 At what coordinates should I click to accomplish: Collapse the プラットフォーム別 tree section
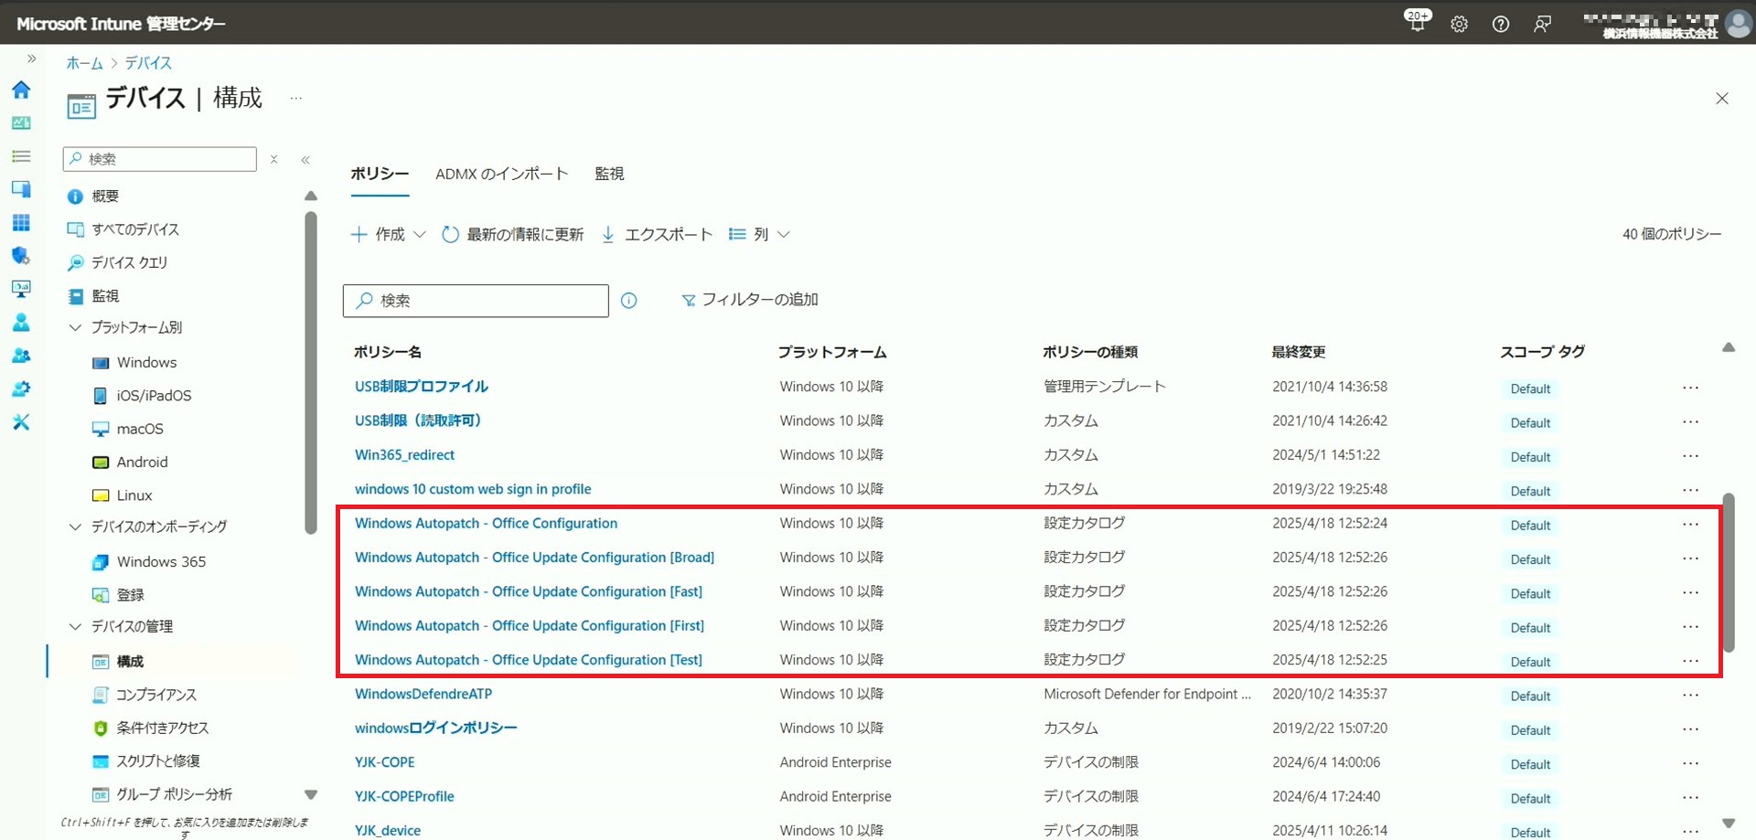[75, 327]
